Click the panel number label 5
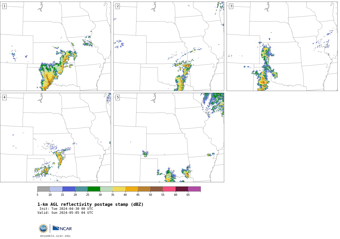This screenshot has height=239, width=340. tap(118, 97)
